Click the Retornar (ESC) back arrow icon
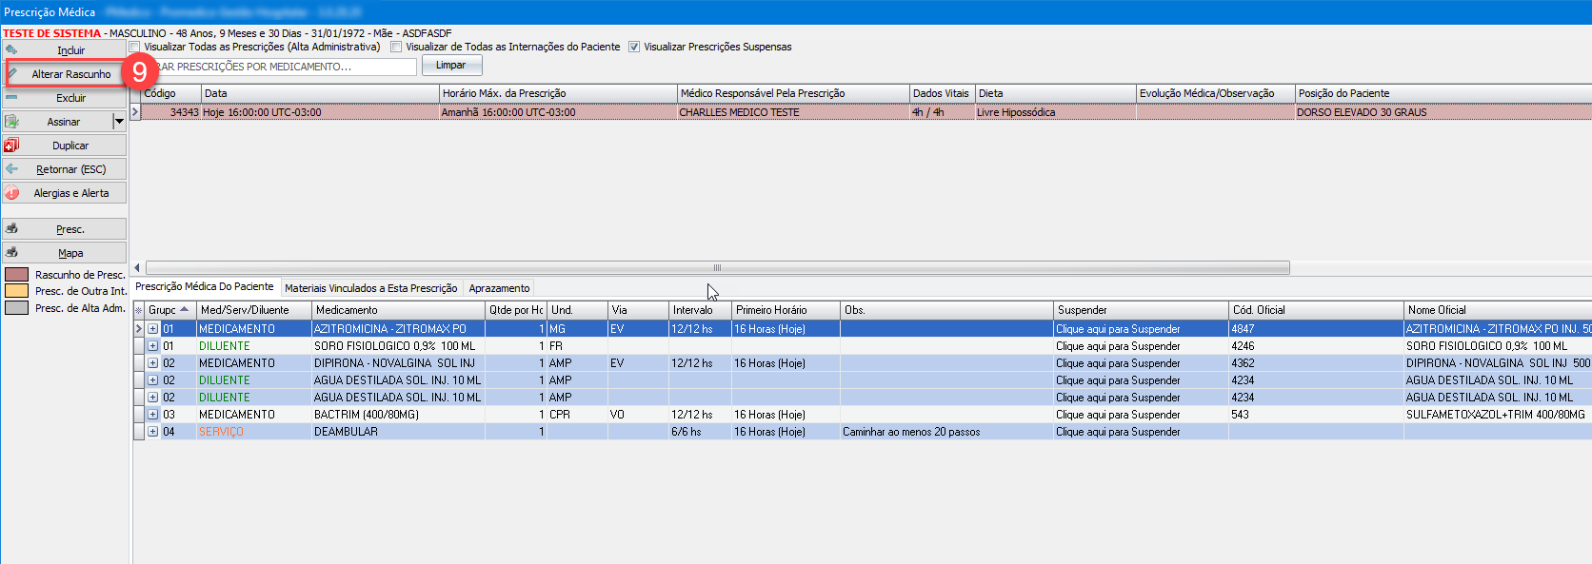 pos(11,169)
